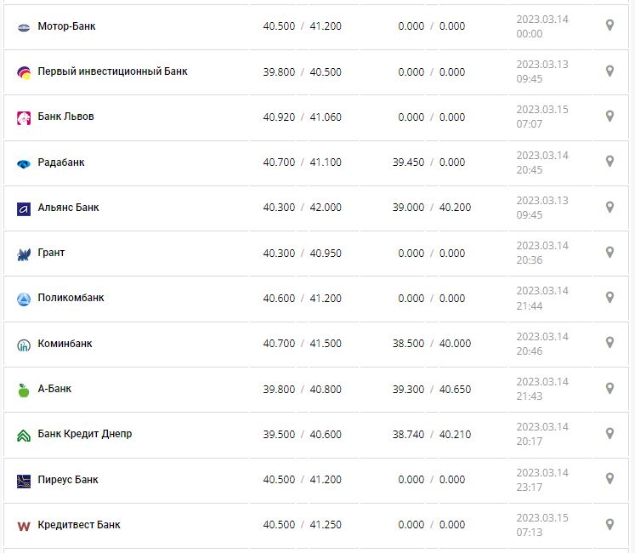
Task: Click the Мотор-Банк logo icon
Action: [x=24, y=27]
